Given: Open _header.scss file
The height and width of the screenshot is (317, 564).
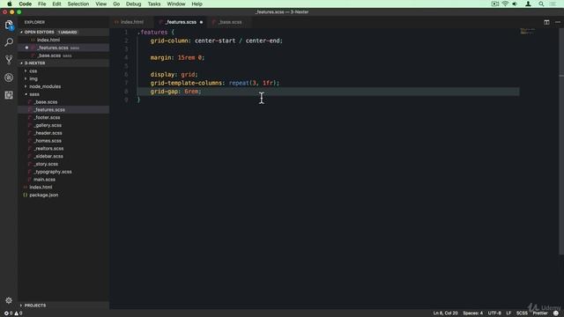Looking at the screenshot, I should pyautogui.click(x=48, y=133).
